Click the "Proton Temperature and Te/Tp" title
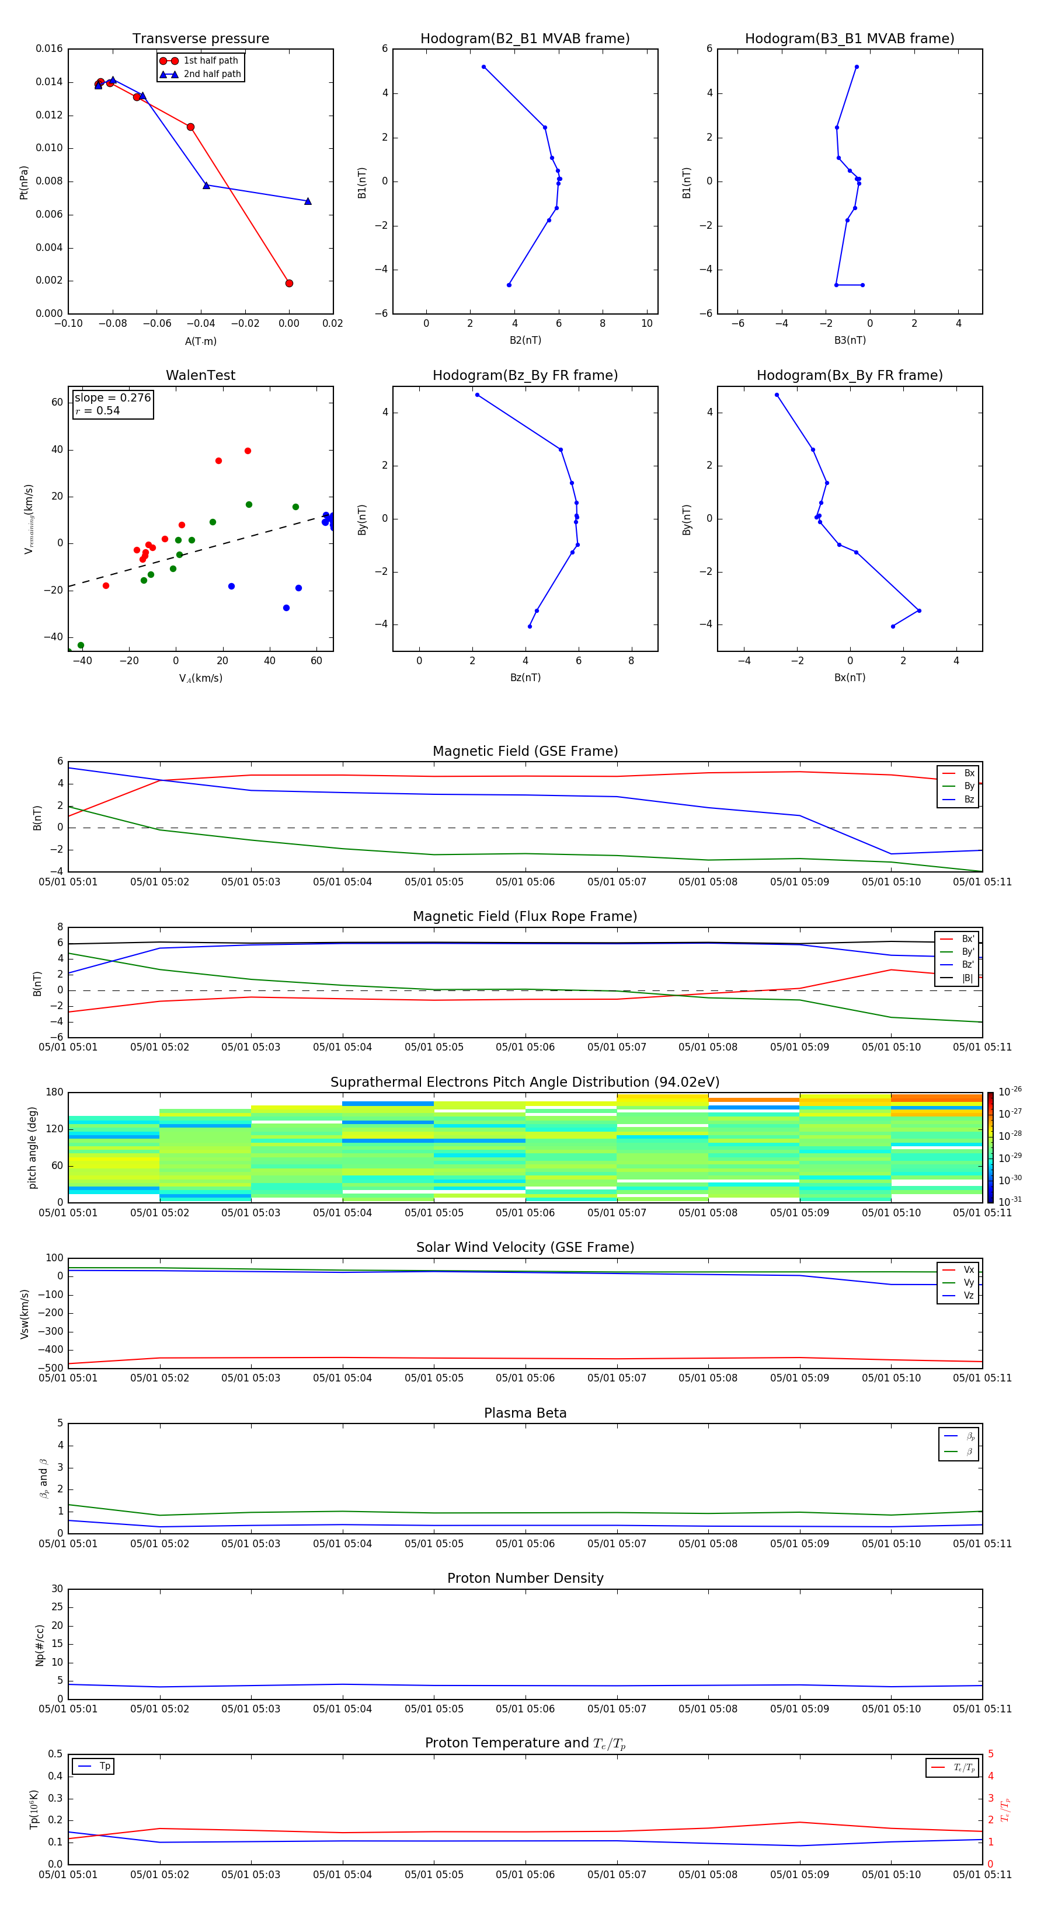 click(525, 1743)
